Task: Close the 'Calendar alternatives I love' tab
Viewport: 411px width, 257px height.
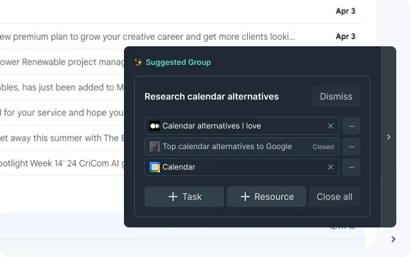Action: click(331, 126)
